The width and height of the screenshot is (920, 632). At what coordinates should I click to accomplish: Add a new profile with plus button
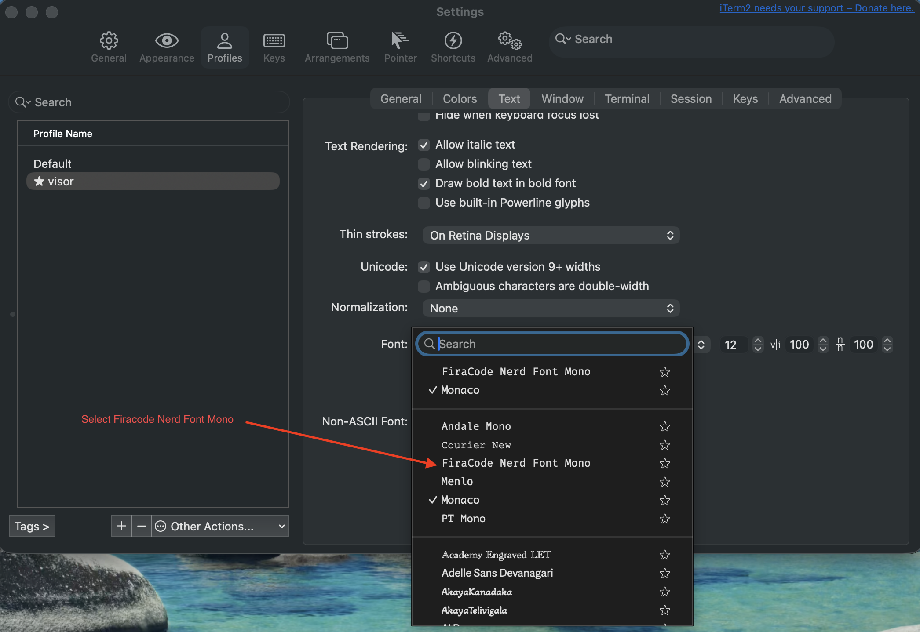(121, 526)
